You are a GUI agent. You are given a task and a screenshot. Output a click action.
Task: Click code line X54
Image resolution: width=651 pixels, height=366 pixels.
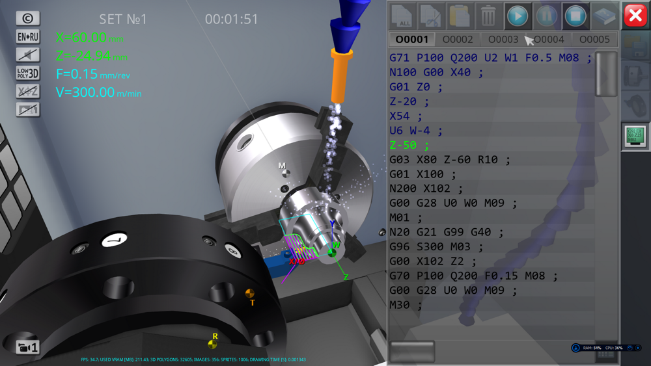point(406,116)
